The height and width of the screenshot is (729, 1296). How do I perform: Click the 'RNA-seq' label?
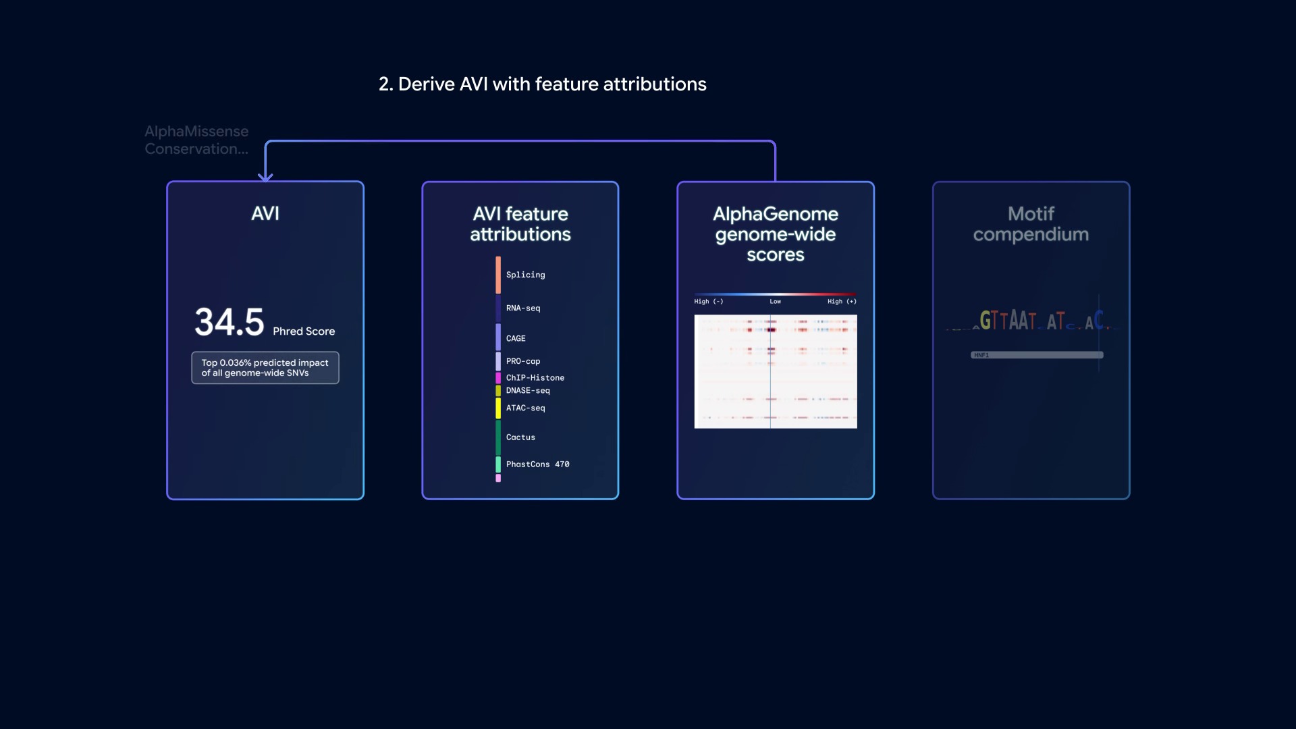pos(523,308)
